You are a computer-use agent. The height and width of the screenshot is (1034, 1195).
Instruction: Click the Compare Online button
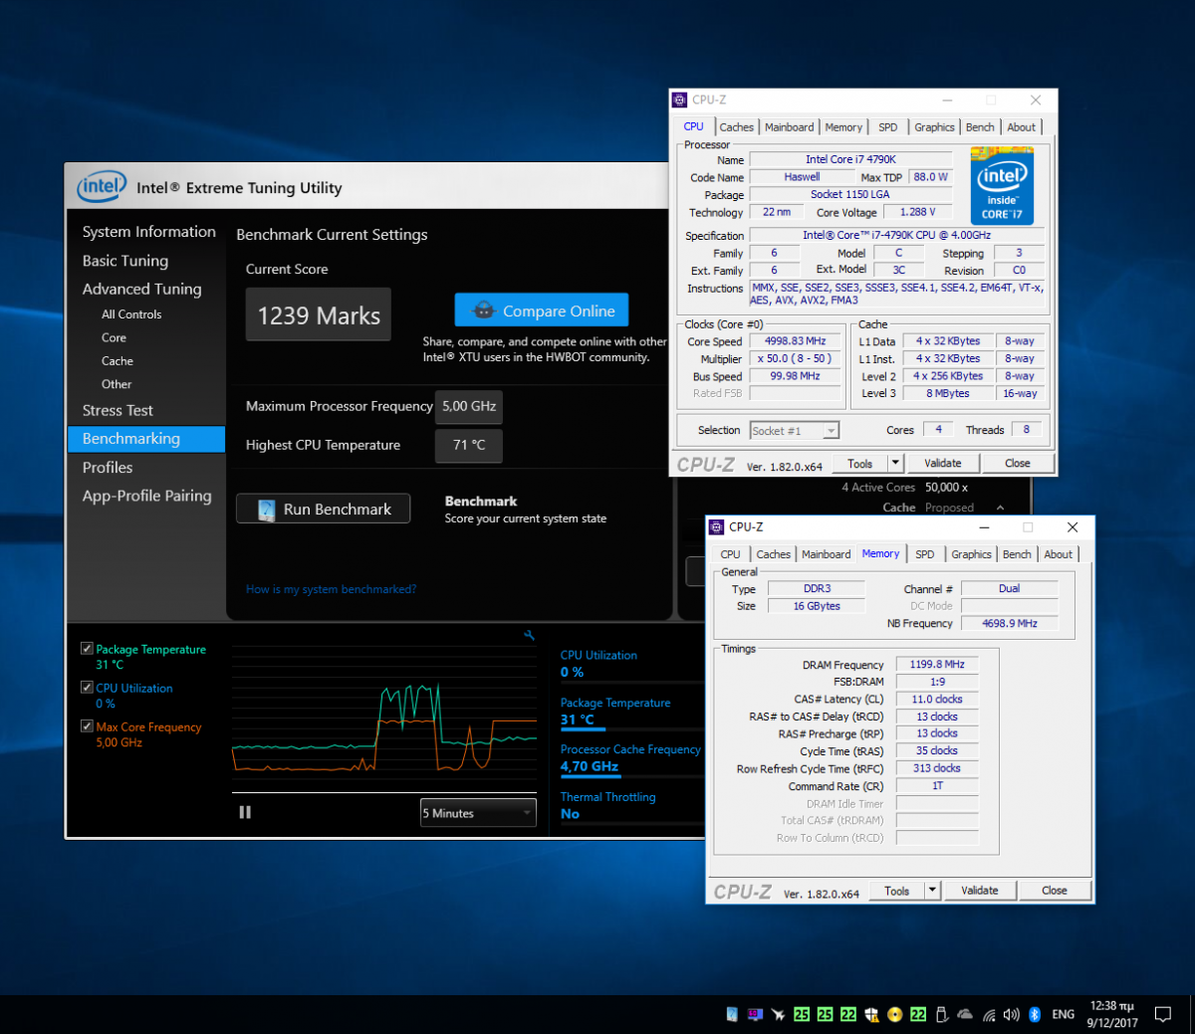click(542, 310)
